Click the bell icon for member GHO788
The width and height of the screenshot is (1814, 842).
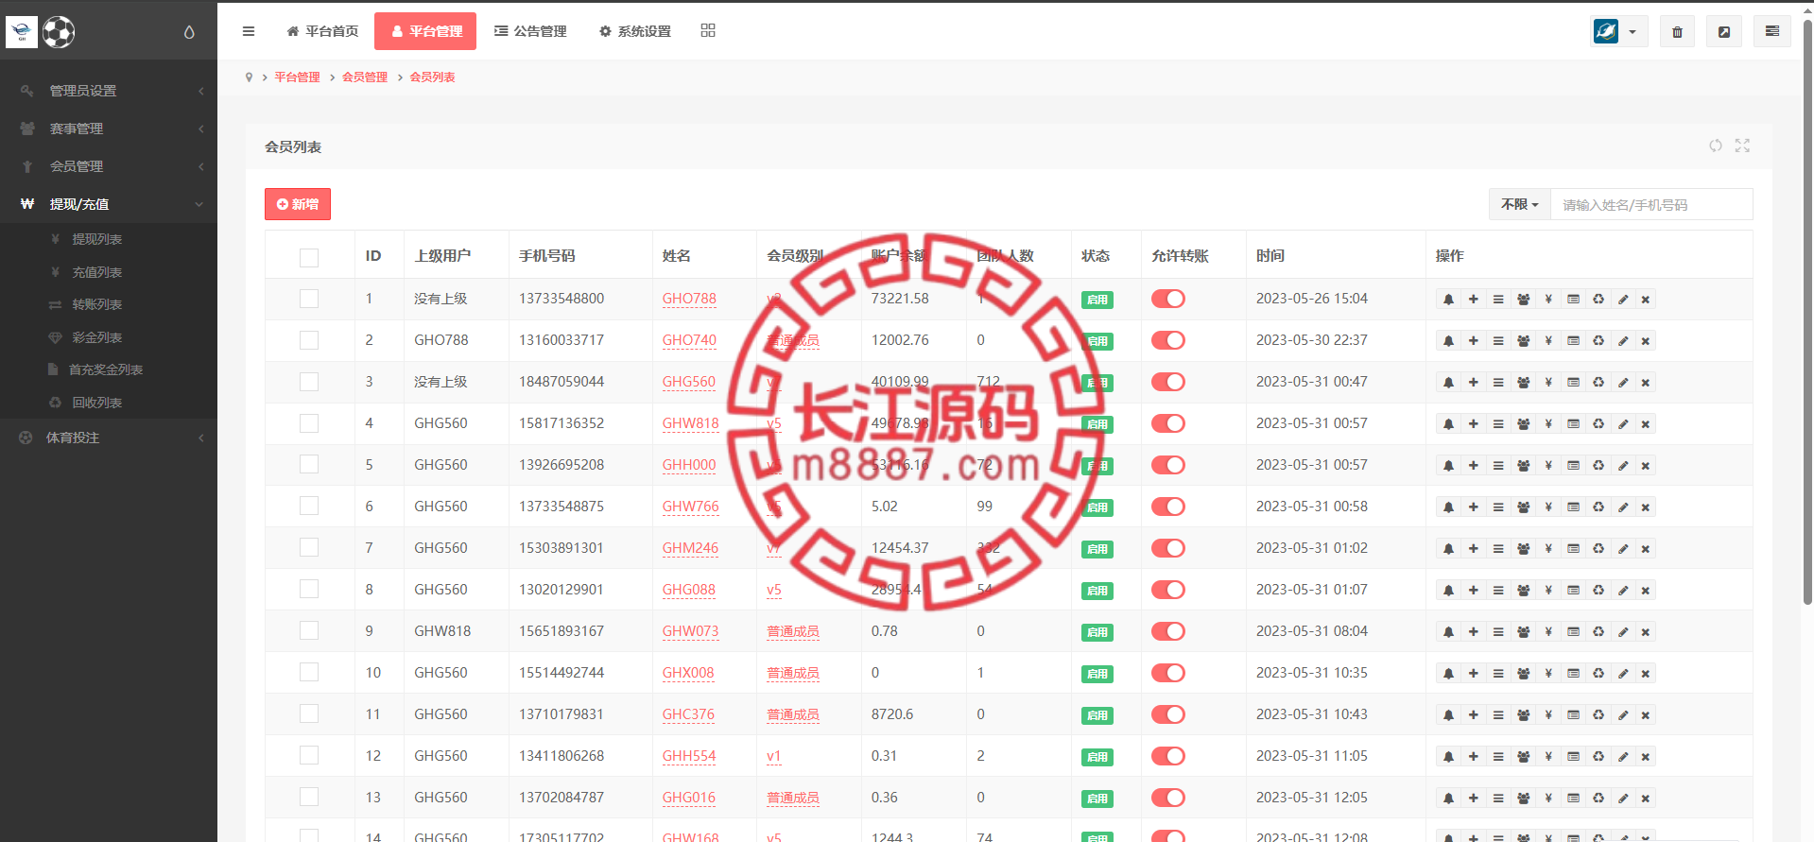click(x=1448, y=300)
